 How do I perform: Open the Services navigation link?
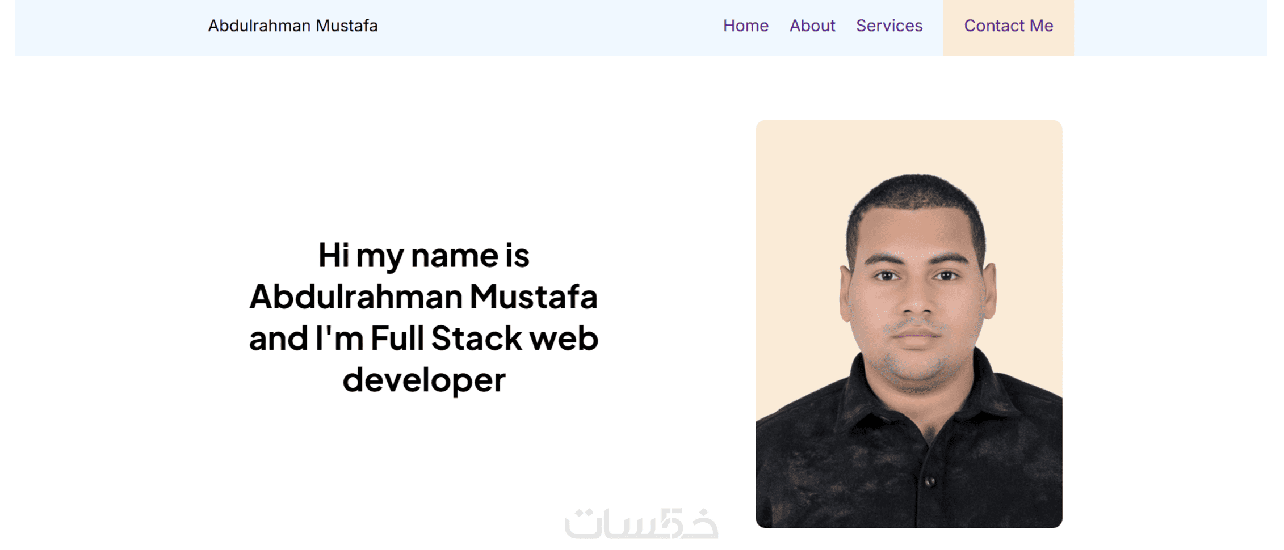pos(889,26)
